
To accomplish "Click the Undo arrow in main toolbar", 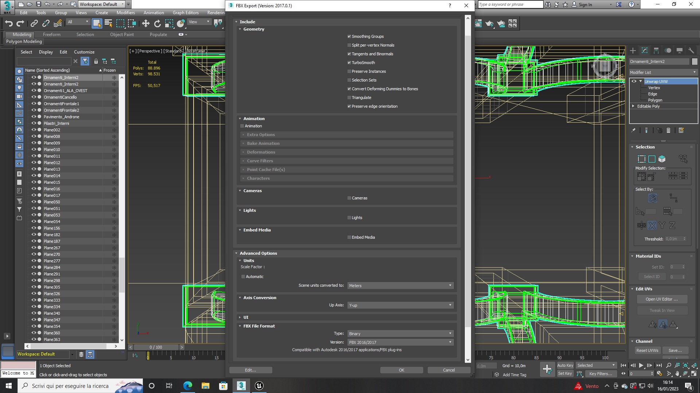I will click(9, 24).
